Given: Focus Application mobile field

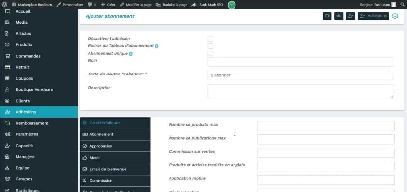Looking at the screenshot, I should coord(326,180).
